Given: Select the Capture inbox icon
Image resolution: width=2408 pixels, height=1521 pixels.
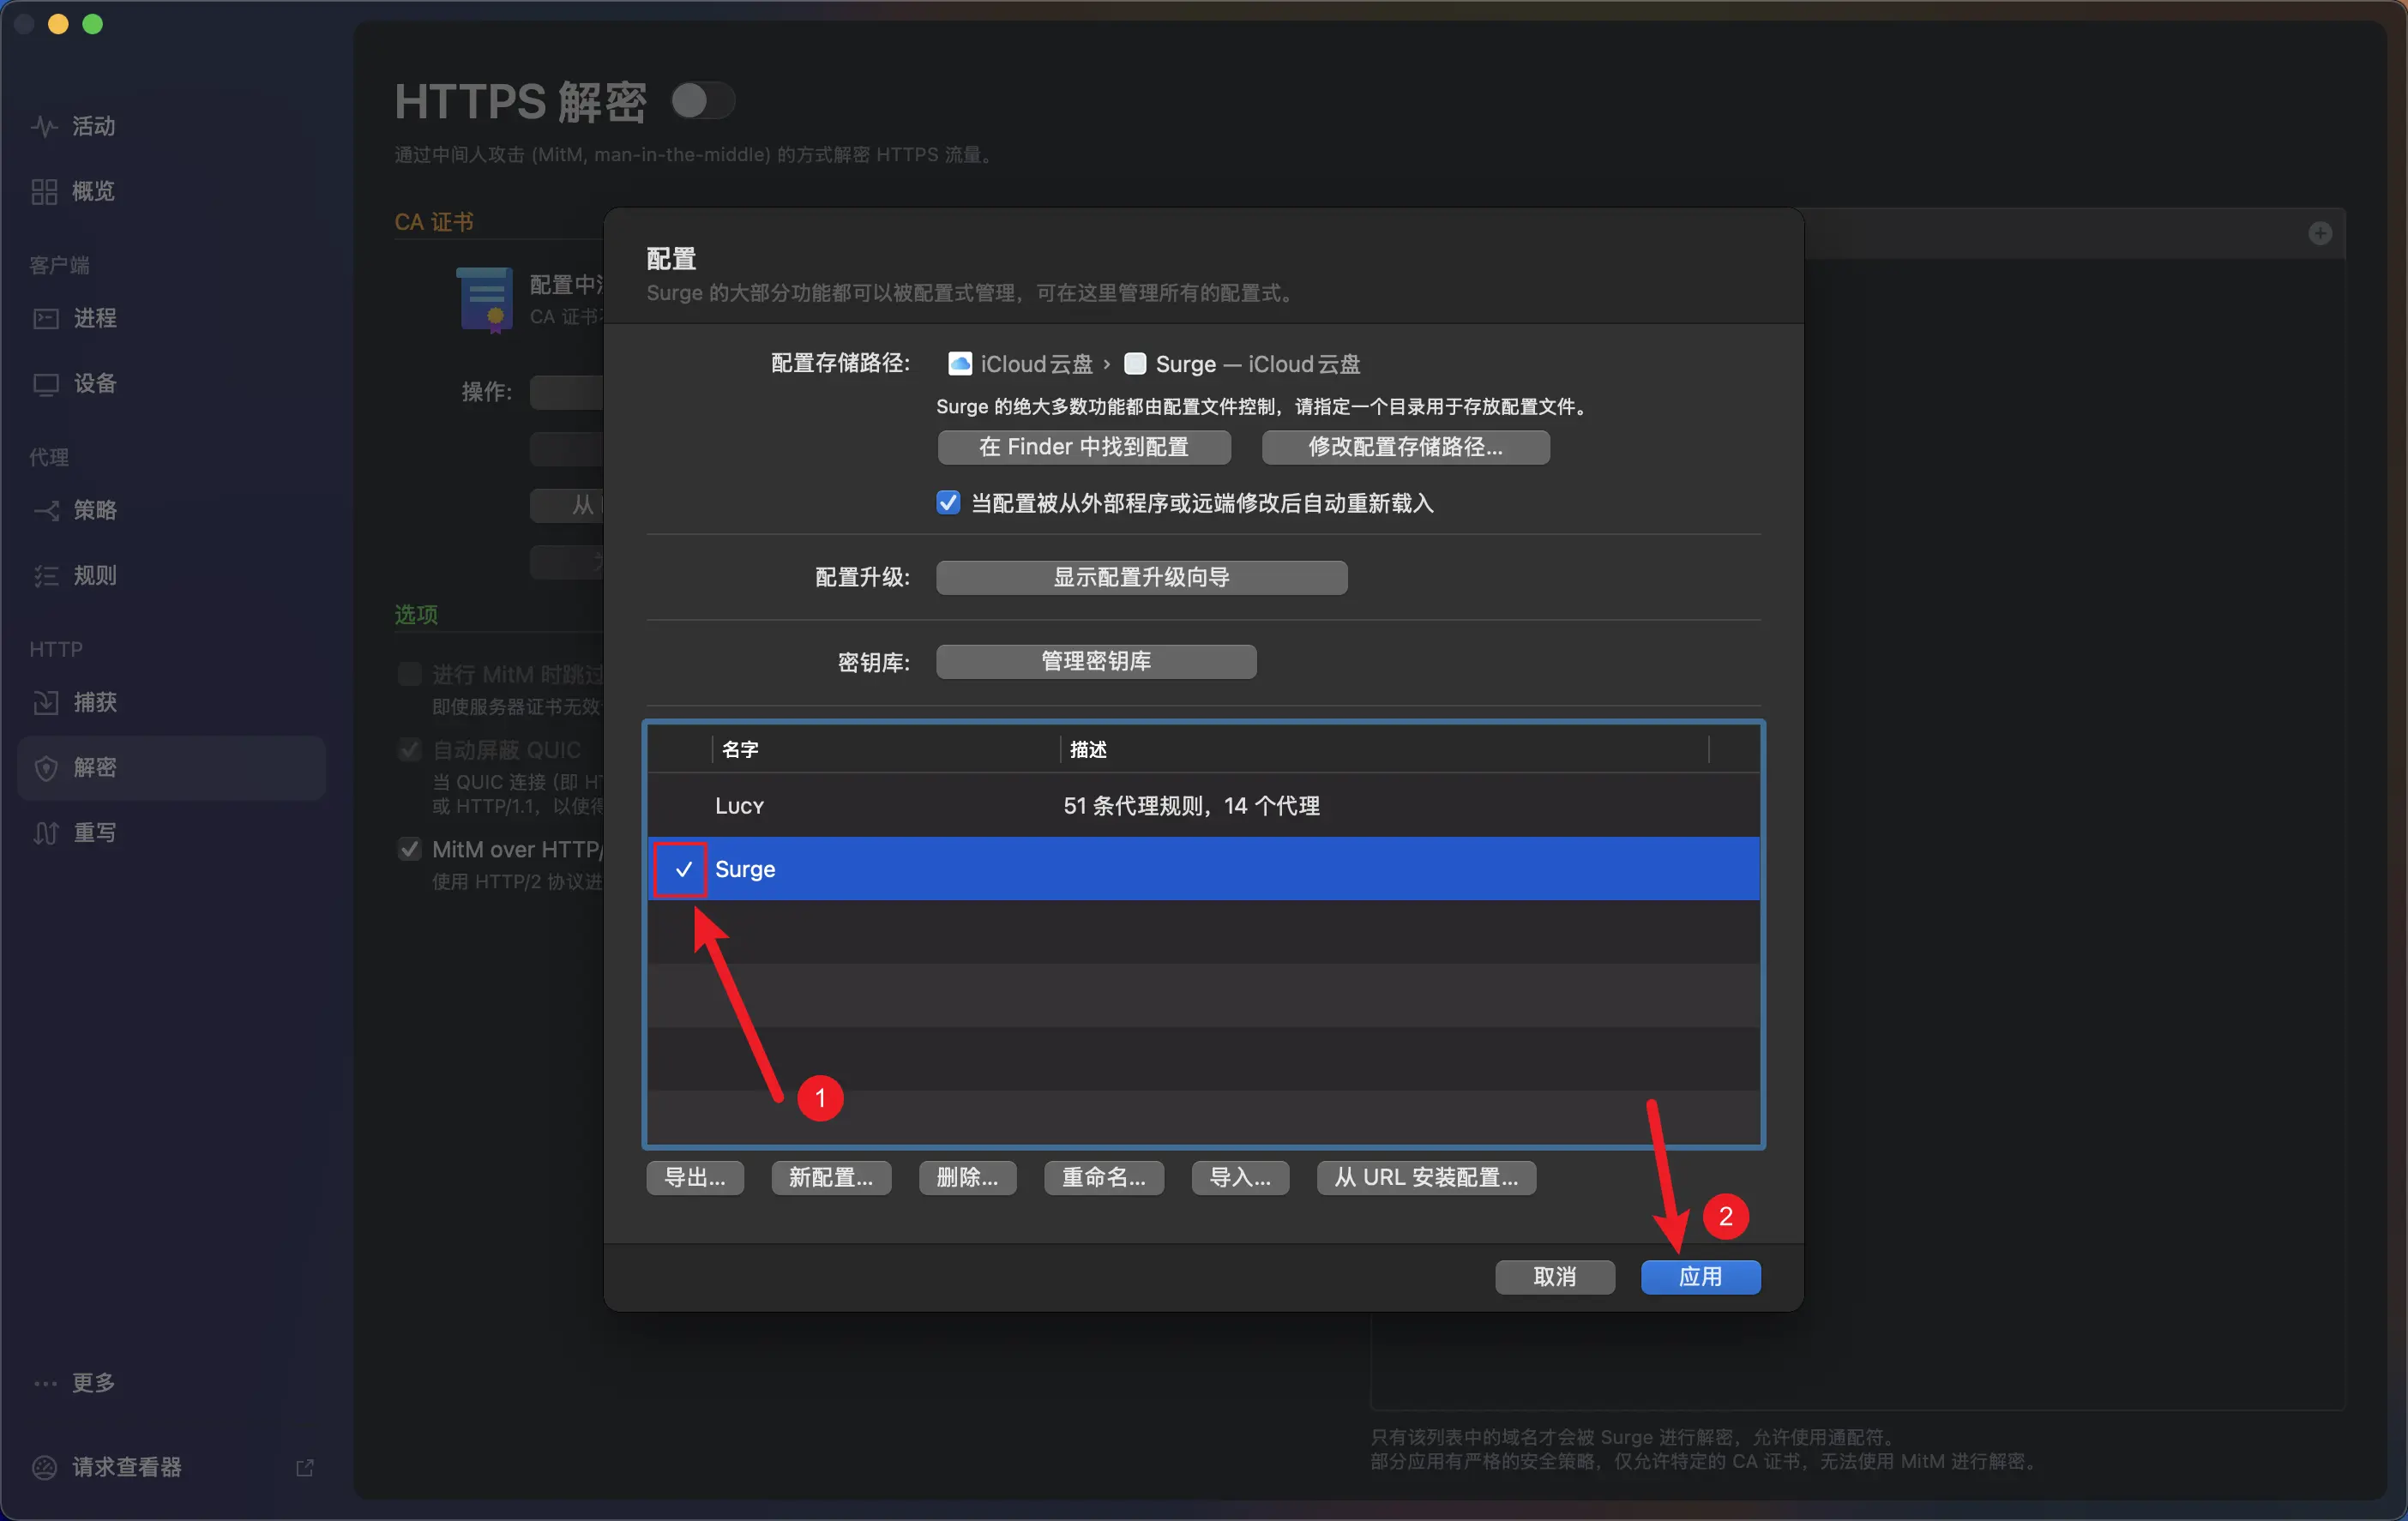Looking at the screenshot, I should [45, 702].
